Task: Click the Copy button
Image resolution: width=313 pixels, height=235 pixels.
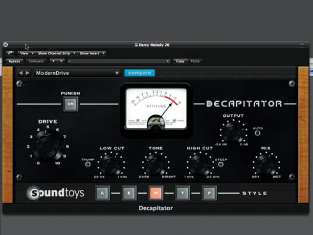Action: pyautogui.click(x=180, y=61)
